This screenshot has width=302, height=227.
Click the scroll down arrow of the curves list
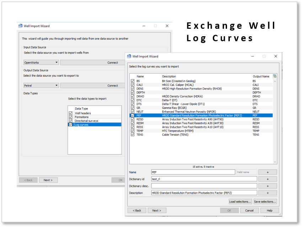[275, 162]
